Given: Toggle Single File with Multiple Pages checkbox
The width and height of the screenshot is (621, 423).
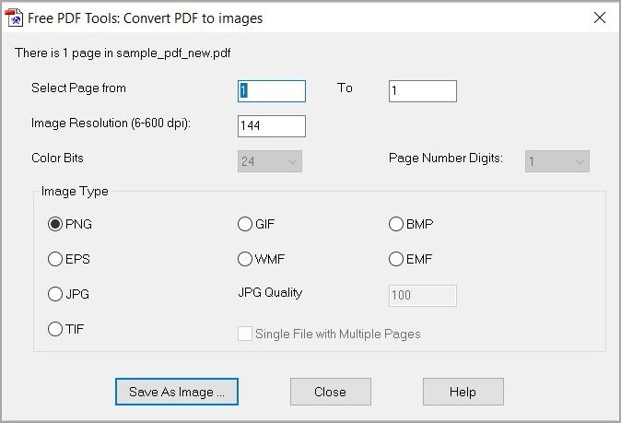Looking at the screenshot, I should tap(245, 334).
